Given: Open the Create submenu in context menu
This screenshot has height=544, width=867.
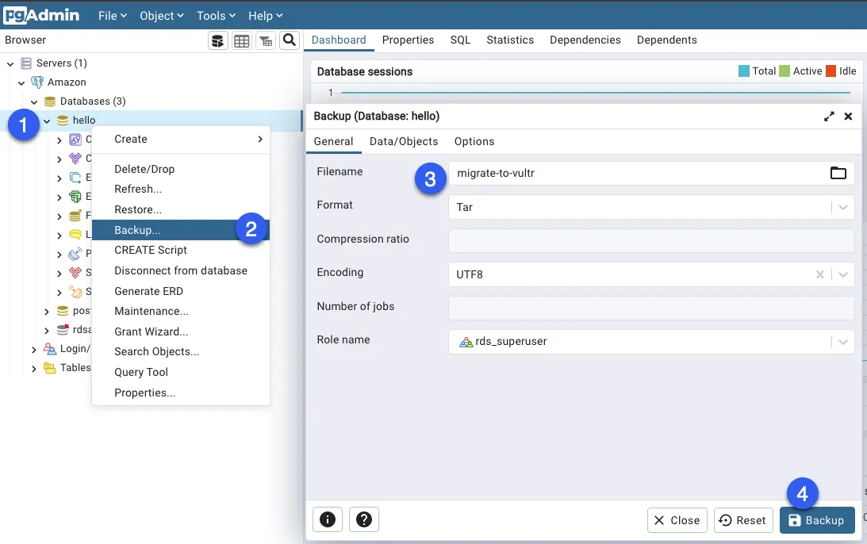Looking at the screenshot, I should 181,140.
